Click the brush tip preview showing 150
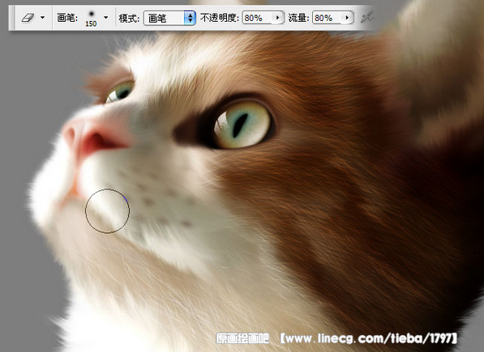This screenshot has height=352, width=484. point(91,19)
